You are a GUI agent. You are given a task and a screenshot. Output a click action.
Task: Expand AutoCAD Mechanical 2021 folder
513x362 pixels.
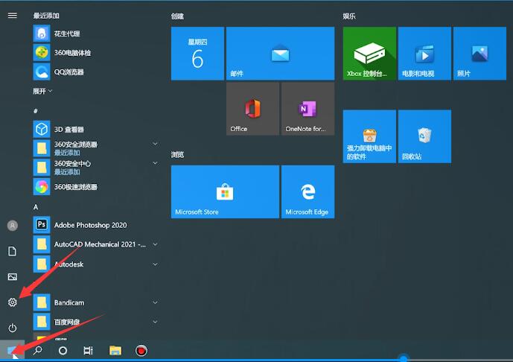[x=95, y=244]
